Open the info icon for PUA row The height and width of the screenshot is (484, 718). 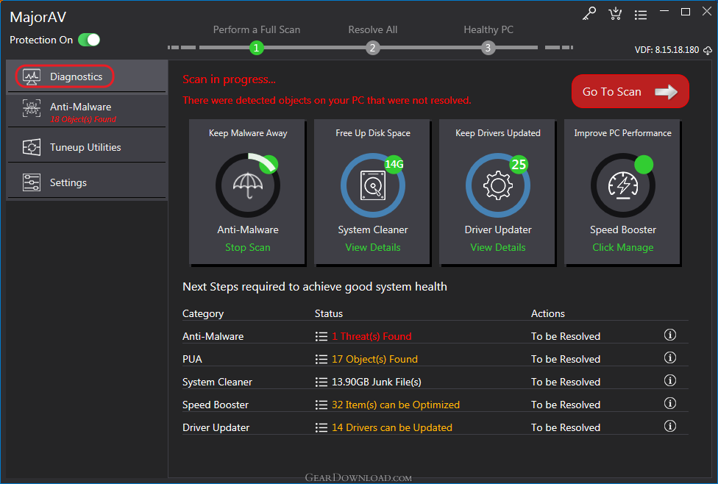point(670,357)
